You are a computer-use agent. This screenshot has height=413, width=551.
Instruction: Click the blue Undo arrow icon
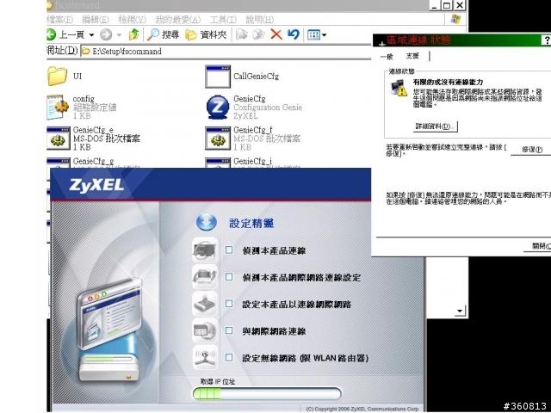tap(294, 34)
